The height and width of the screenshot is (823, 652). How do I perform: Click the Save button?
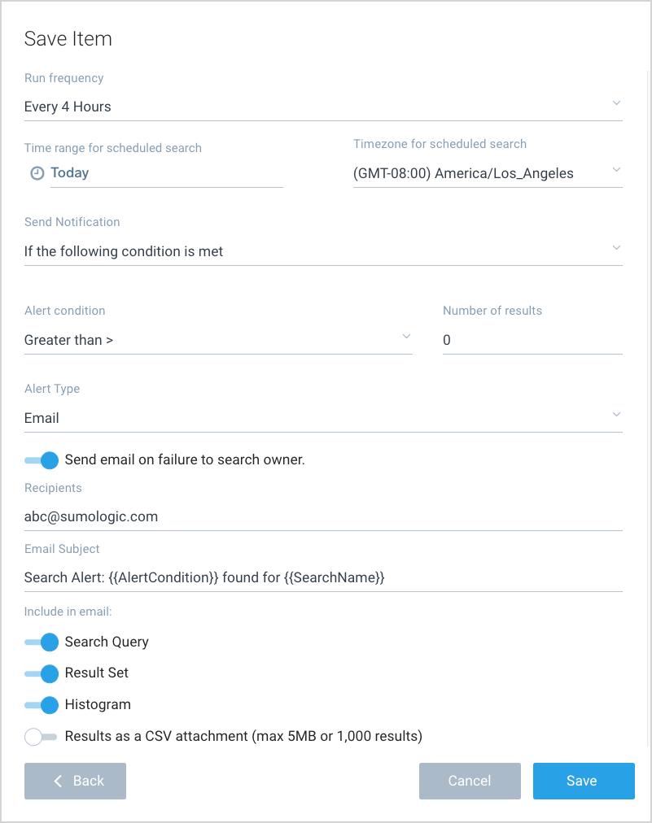pyautogui.click(x=584, y=781)
